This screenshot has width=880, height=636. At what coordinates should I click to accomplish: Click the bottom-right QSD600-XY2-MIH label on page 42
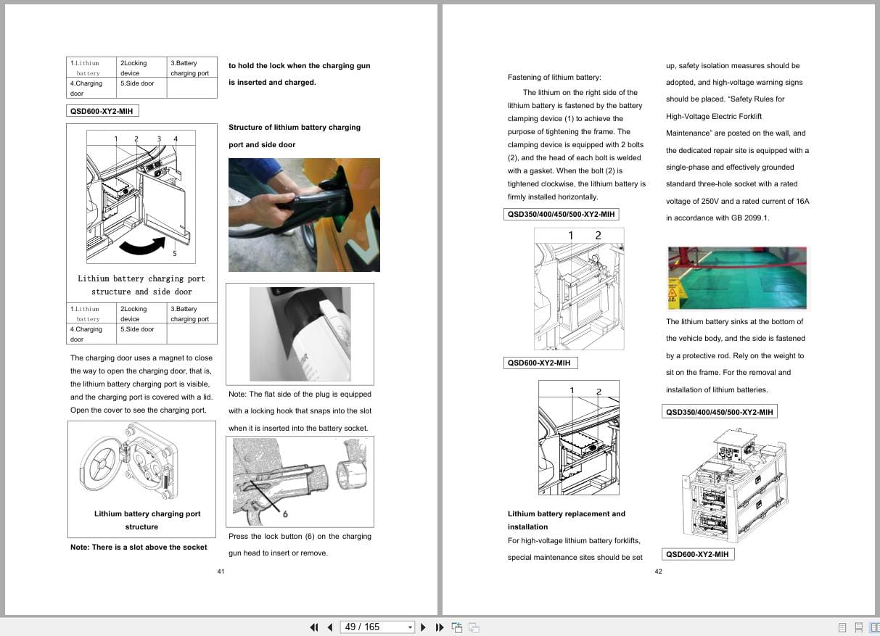click(x=697, y=554)
